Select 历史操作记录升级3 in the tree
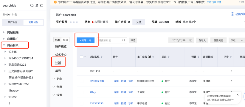 [x=21, y=78]
